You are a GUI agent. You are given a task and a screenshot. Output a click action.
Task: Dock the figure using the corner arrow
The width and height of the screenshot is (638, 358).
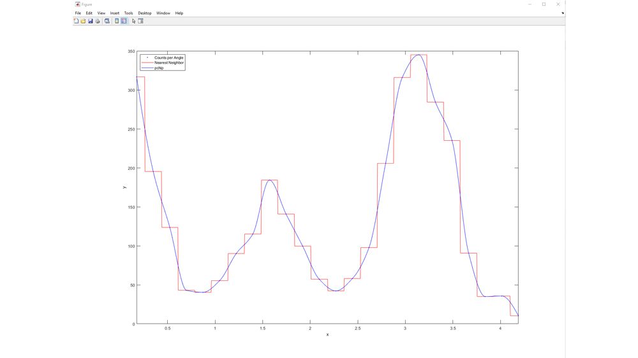(562, 13)
